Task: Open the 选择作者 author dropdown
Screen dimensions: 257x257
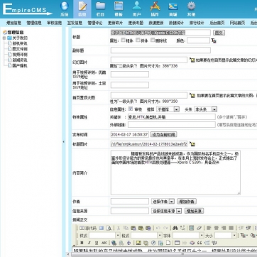Action: [163, 202]
